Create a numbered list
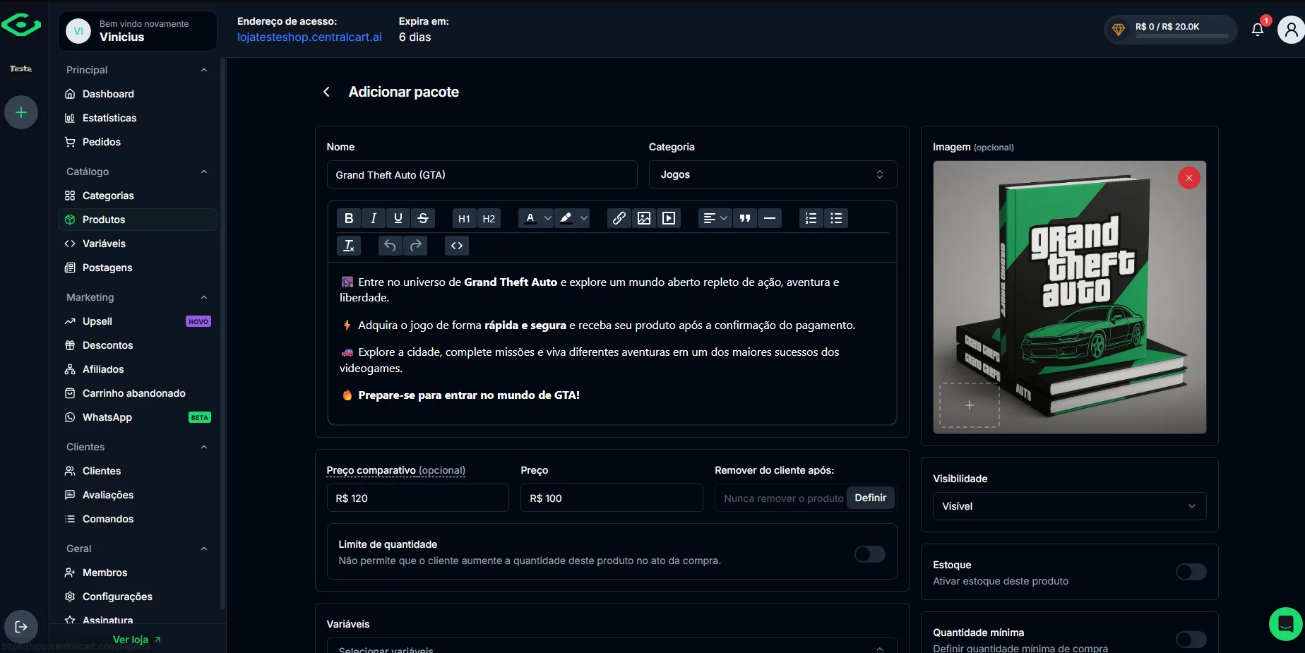This screenshot has height=653, width=1305. pos(811,218)
